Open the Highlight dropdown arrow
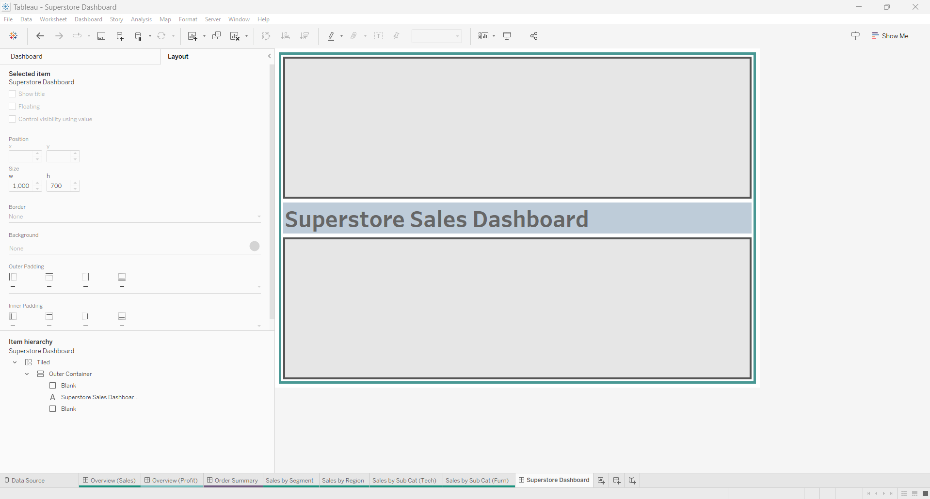The height and width of the screenshot is (499, 930). click(x=342, y=36)
